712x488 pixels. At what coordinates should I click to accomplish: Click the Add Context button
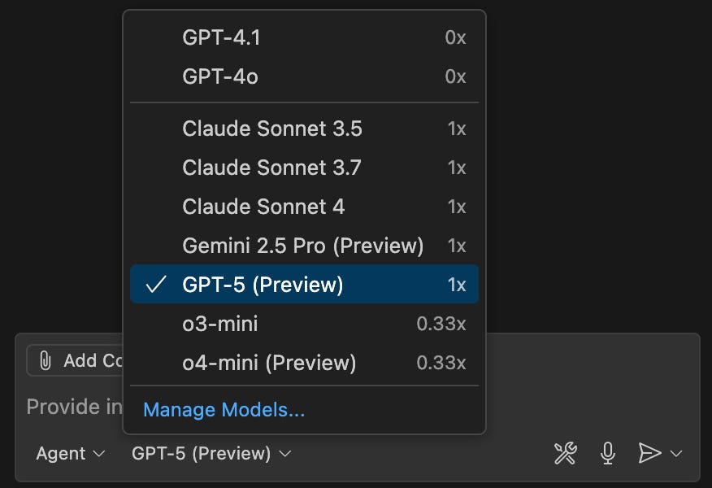click(x=77, y=360)
